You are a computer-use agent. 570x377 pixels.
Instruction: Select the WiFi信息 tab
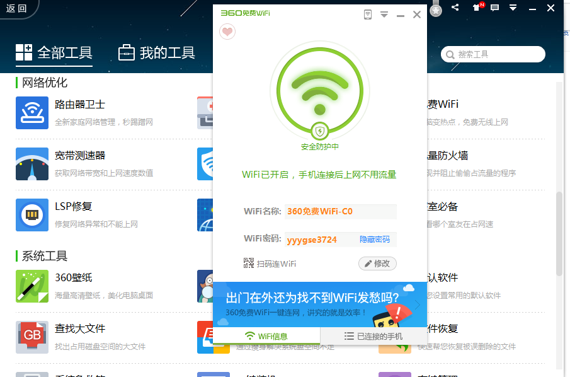pos(266,336)
